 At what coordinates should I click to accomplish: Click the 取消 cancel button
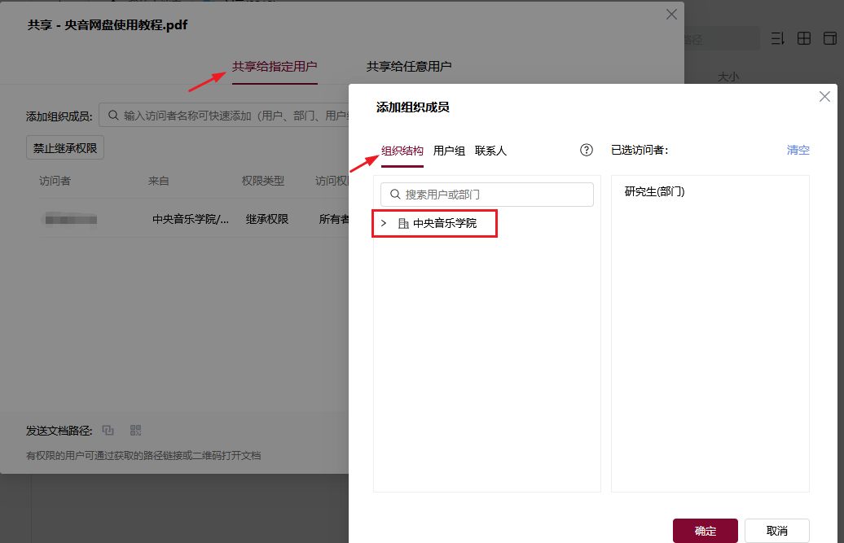tap(776, 531)
